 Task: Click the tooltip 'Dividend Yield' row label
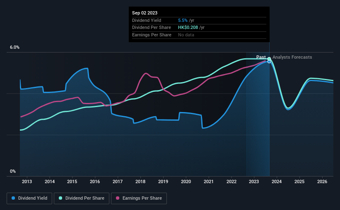147,20
